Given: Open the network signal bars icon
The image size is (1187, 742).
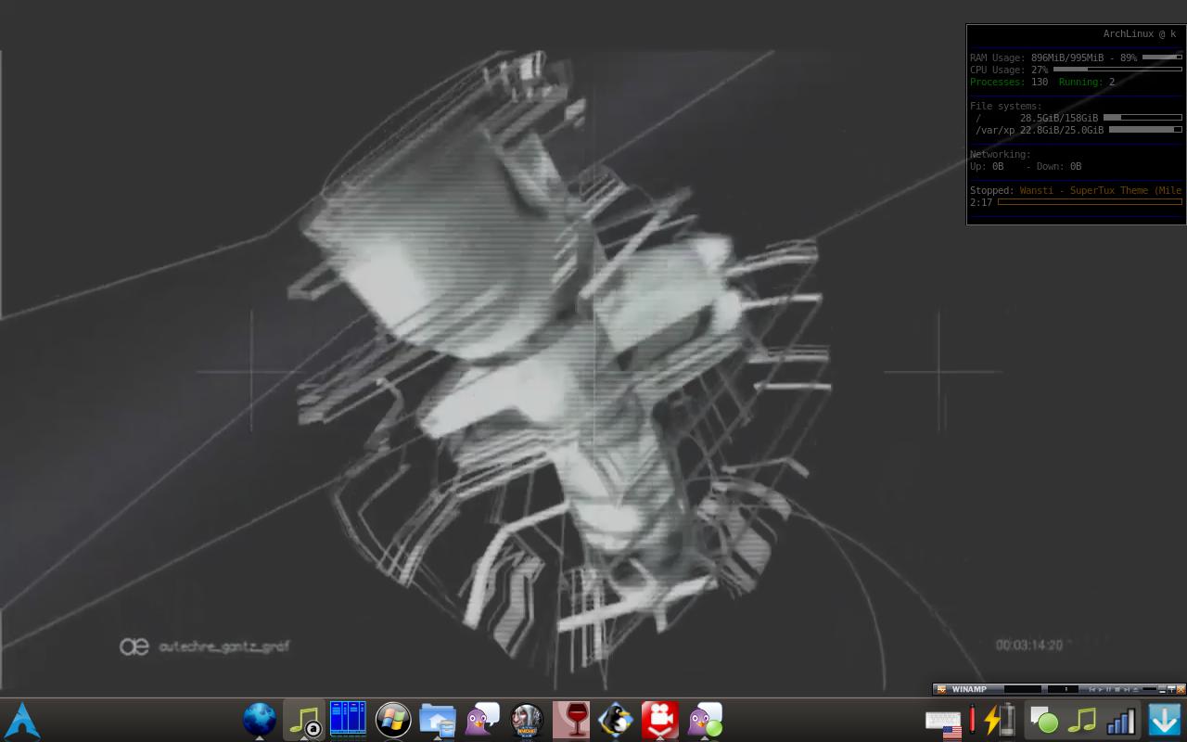Looking at the screenshot, I should pos(1120,721).
